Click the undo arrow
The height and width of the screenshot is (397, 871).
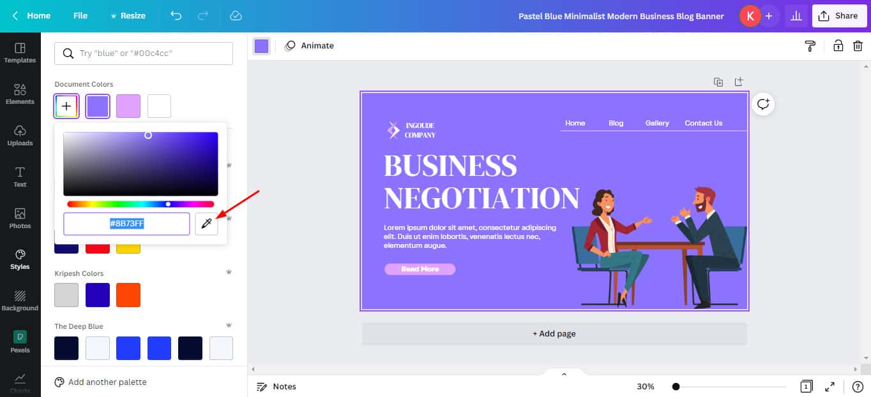[x=176, y=16]
